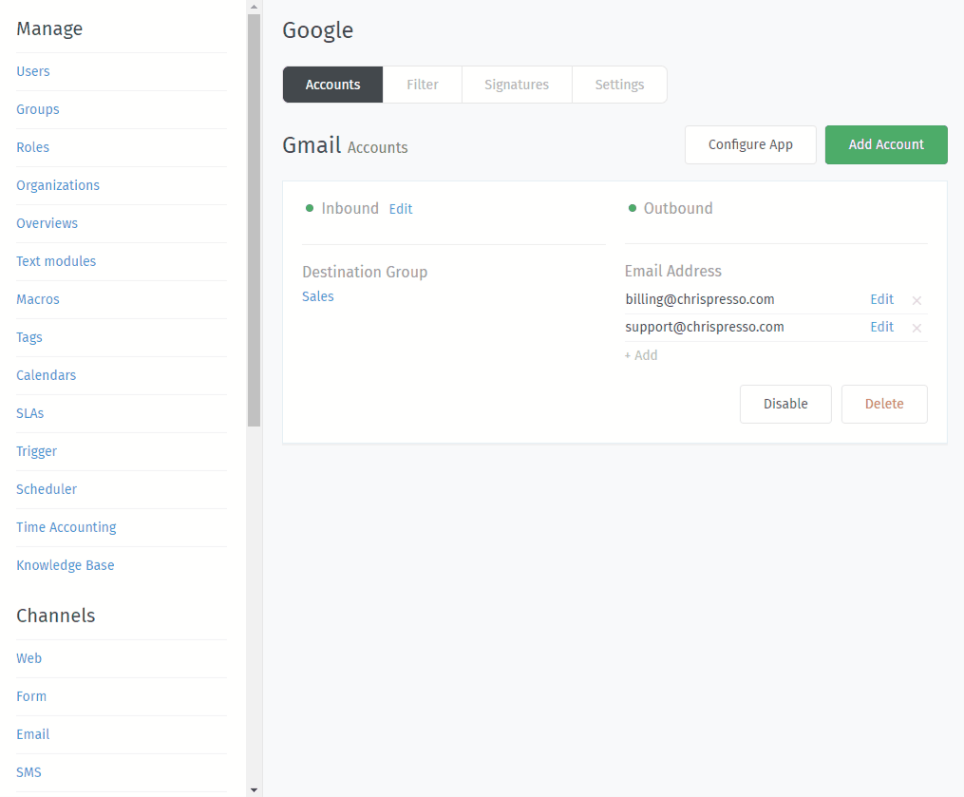Click the Google page title
Viewport: 964px width, 797px height.
click(x=318, y=30)
